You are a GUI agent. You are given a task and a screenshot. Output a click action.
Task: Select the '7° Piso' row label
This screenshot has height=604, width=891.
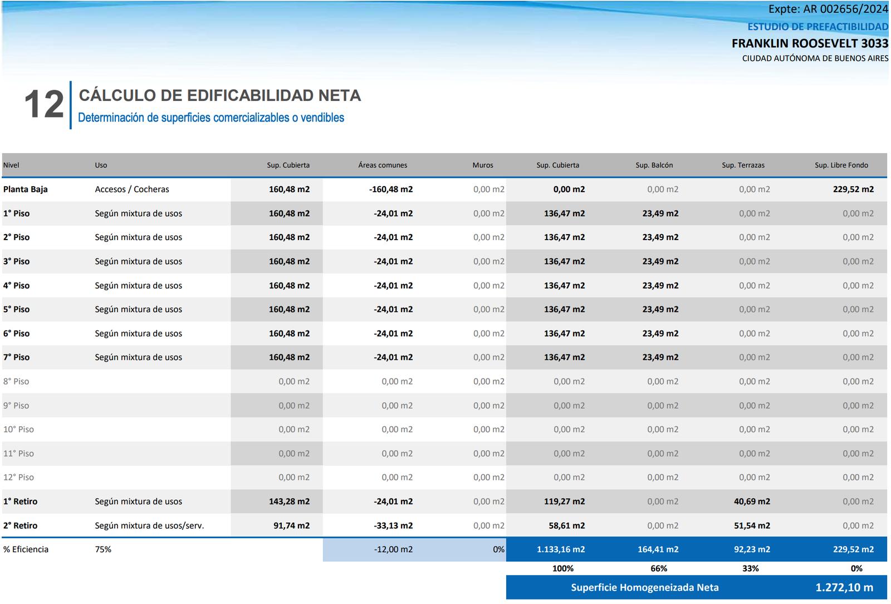coord(16,357)
